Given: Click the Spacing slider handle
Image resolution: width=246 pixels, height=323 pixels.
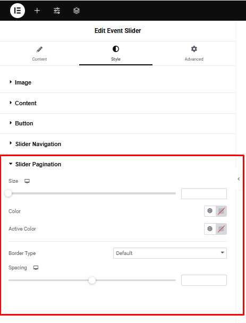Looking at the screenshot, I should pyautogui.click(x=92, y=280).
